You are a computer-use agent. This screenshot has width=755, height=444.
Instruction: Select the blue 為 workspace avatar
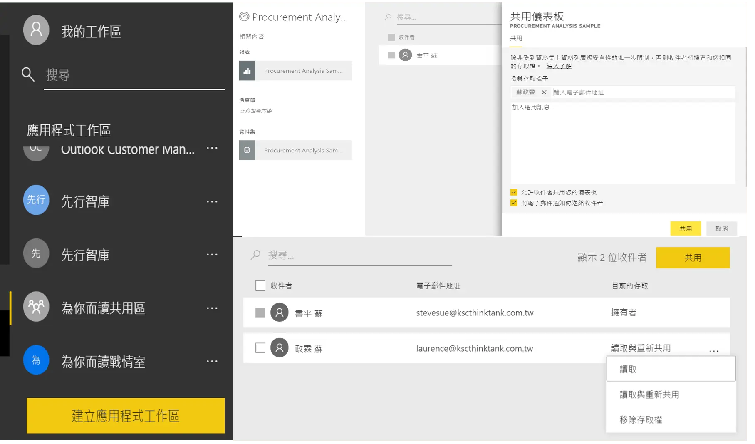[36, 361]
